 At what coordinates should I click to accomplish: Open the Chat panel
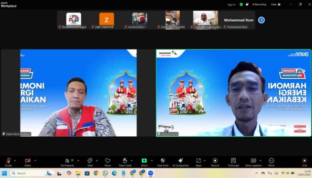(x=90, y=161)
